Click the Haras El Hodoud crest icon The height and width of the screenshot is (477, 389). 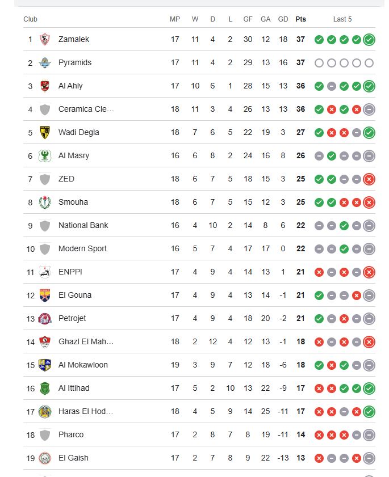45,412
